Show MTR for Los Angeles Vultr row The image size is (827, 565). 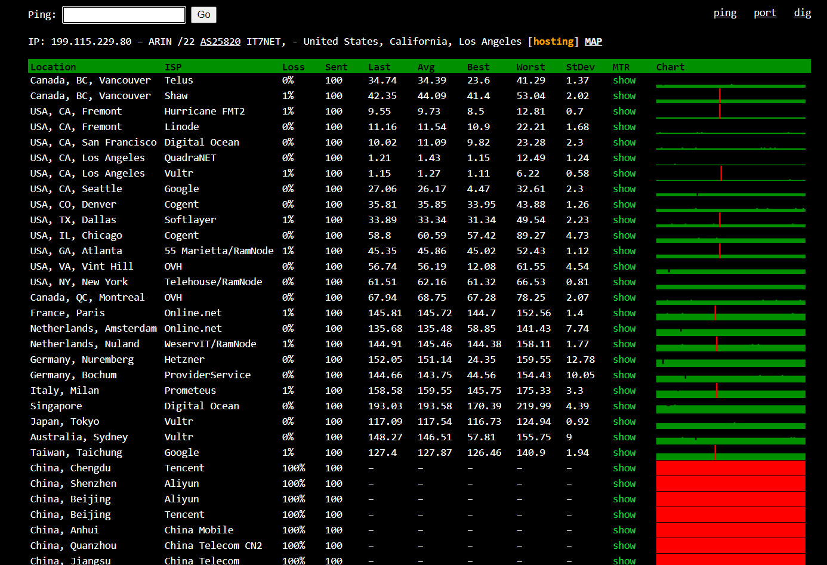pyautogui.click(x=624, y=174)
